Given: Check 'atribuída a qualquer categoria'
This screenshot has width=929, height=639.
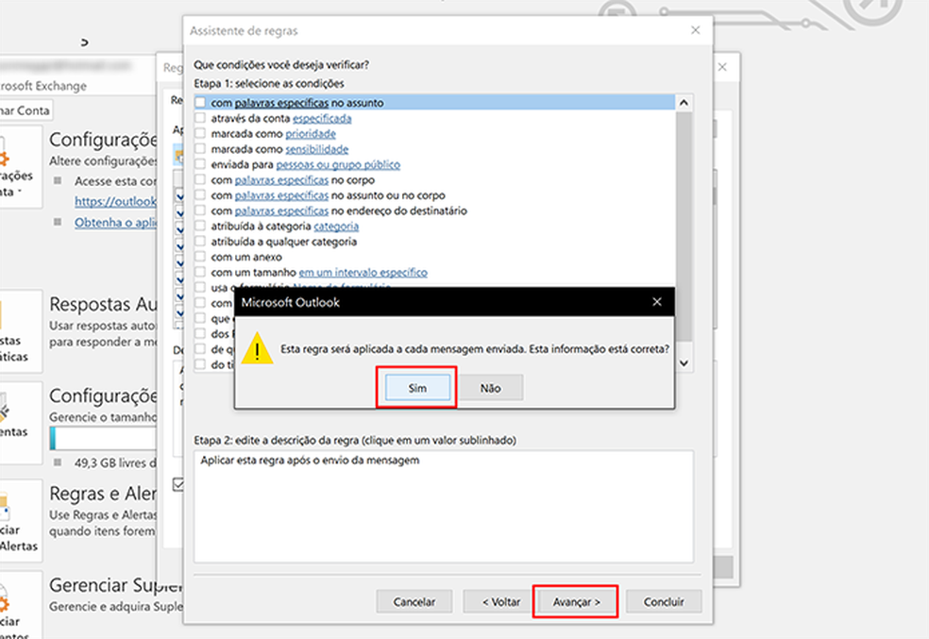Looking at the screenshot, I should 200,241.
